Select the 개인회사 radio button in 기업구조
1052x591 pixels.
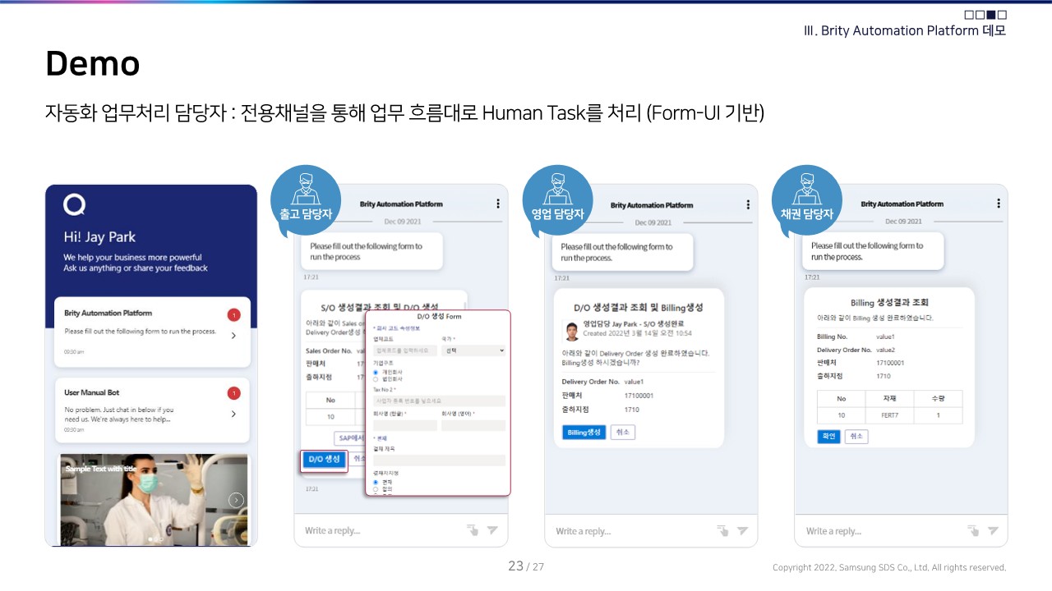[375, 372]
